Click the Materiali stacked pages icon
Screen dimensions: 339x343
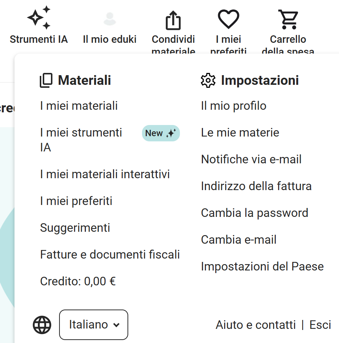point(46,80)
